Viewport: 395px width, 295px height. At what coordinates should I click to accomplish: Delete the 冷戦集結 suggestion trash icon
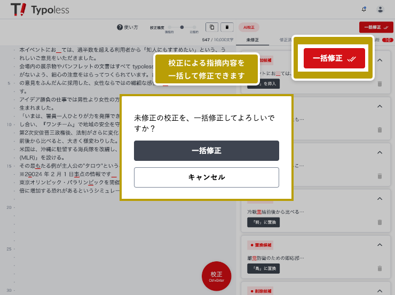[x=380, y=222]
